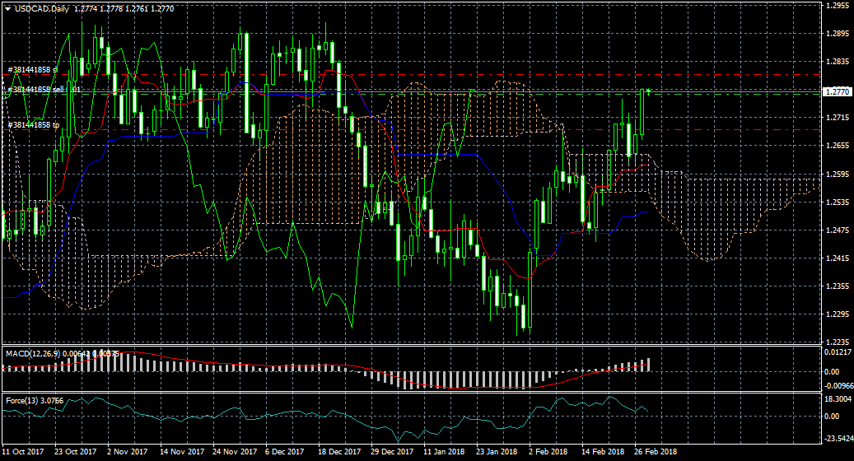Click the 11 Oct 2017 date label
Viewport: 854px width, 461px height.
point(22,452)
